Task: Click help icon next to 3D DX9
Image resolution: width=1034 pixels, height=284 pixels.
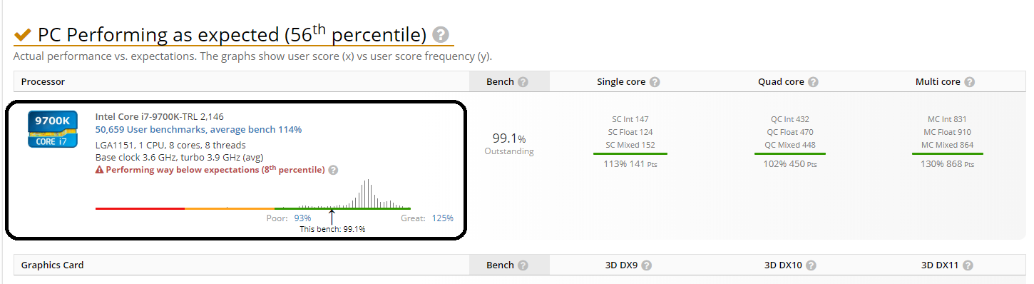Action: click(x=646, y=265)
